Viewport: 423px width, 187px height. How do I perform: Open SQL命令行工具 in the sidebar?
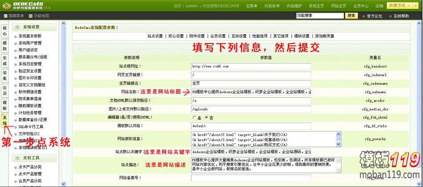coord(31,127)
